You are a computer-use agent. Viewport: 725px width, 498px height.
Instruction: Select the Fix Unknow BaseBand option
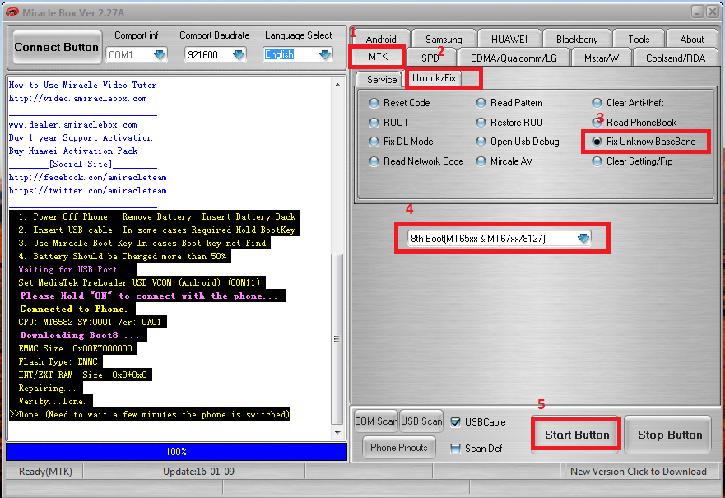644,142
